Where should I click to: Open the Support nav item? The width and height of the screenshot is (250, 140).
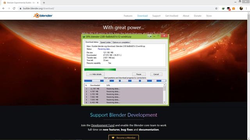pyautogui.click(x=156, y=16)
